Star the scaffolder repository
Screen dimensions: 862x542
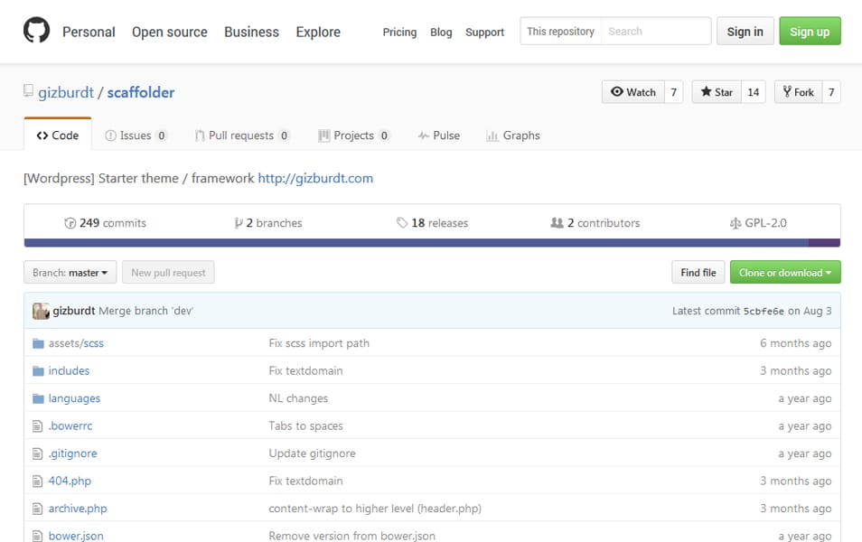pyautogui.click(x=717, y=92)
